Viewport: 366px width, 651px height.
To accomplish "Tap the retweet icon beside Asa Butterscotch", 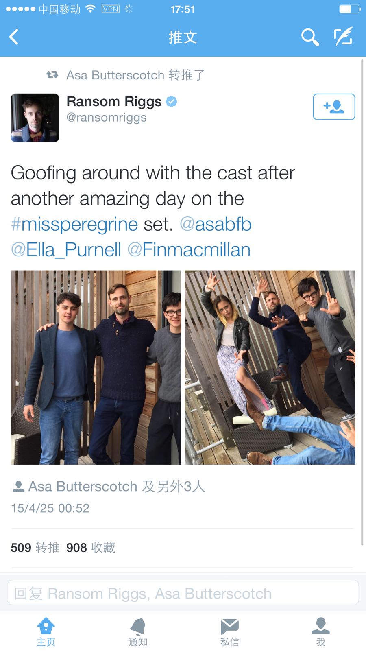I will [x=52, y=75].
